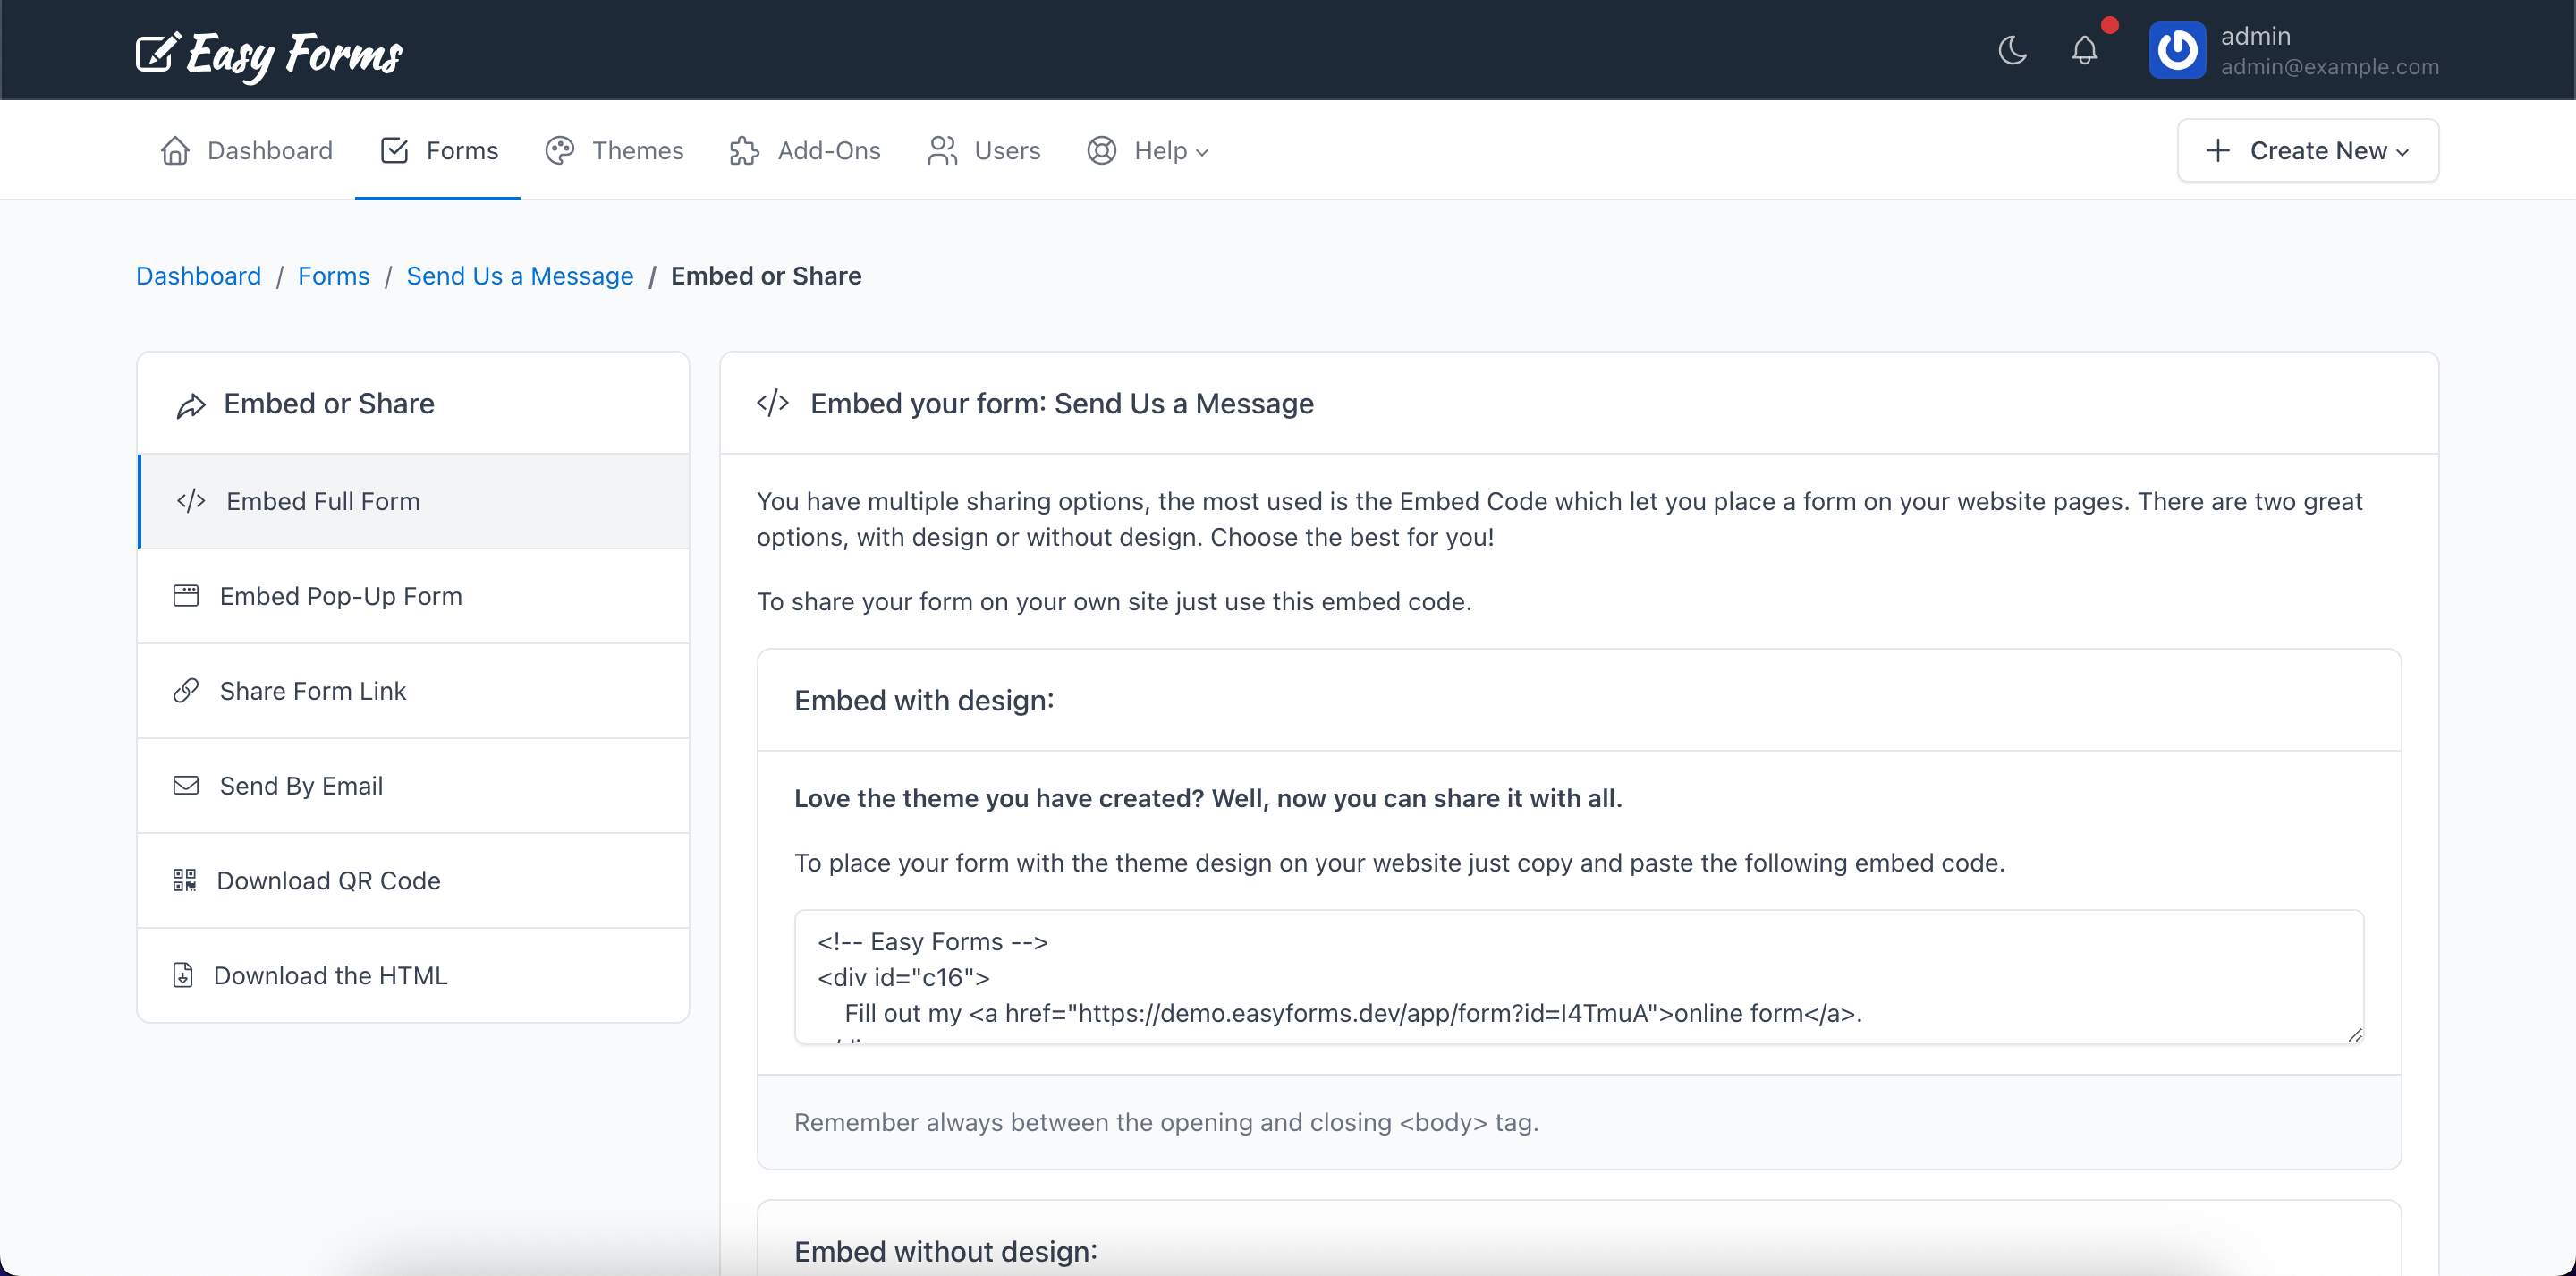
Task: Expand the Help menu dropdown
Action: coord(1148,150)
